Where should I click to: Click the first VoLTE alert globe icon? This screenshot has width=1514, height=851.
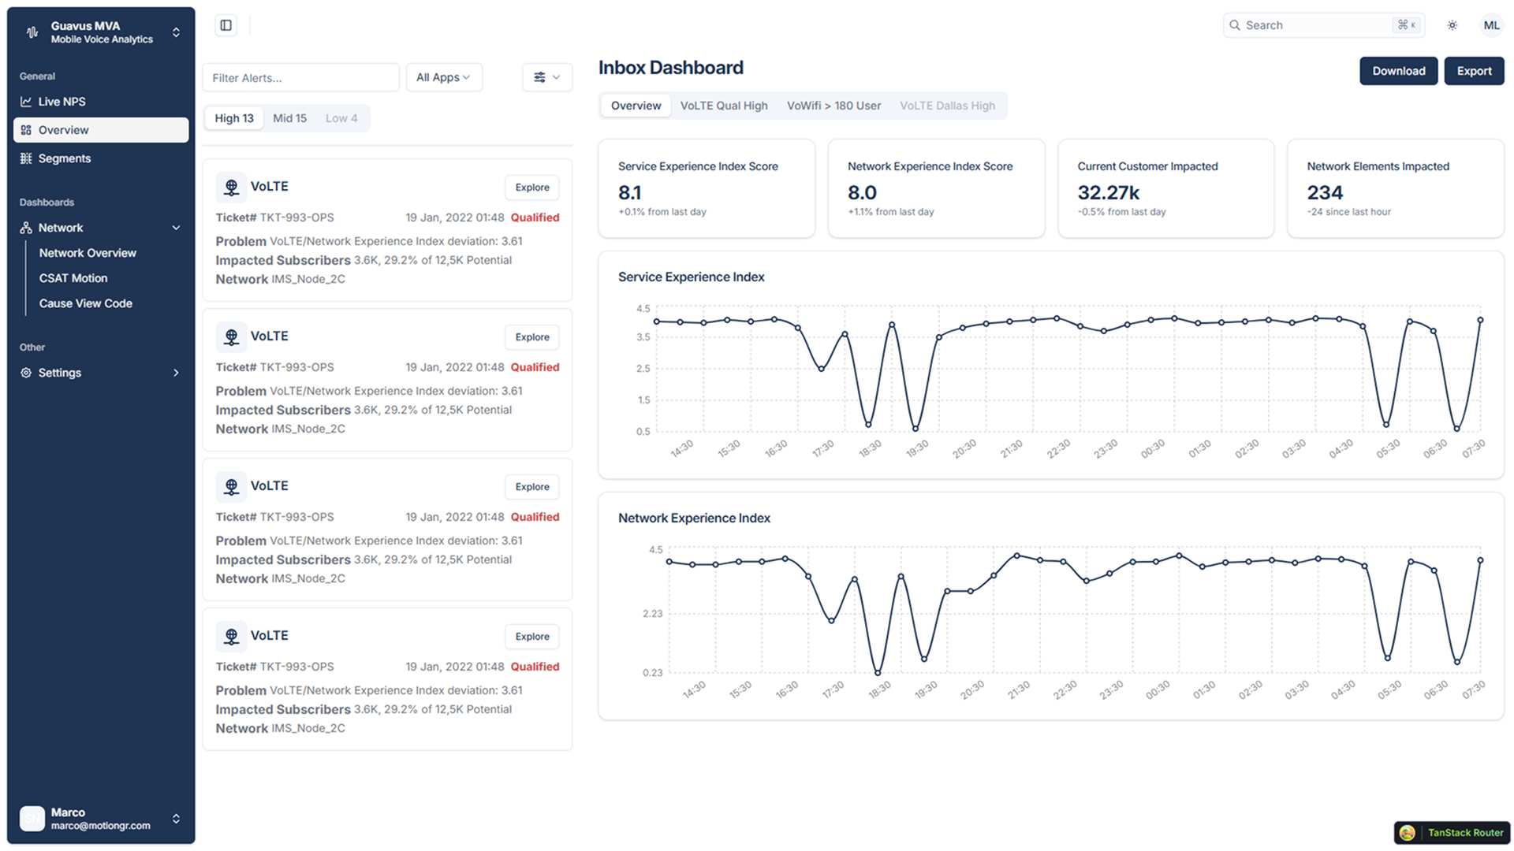pyautogui.click(x=231, y=187)
